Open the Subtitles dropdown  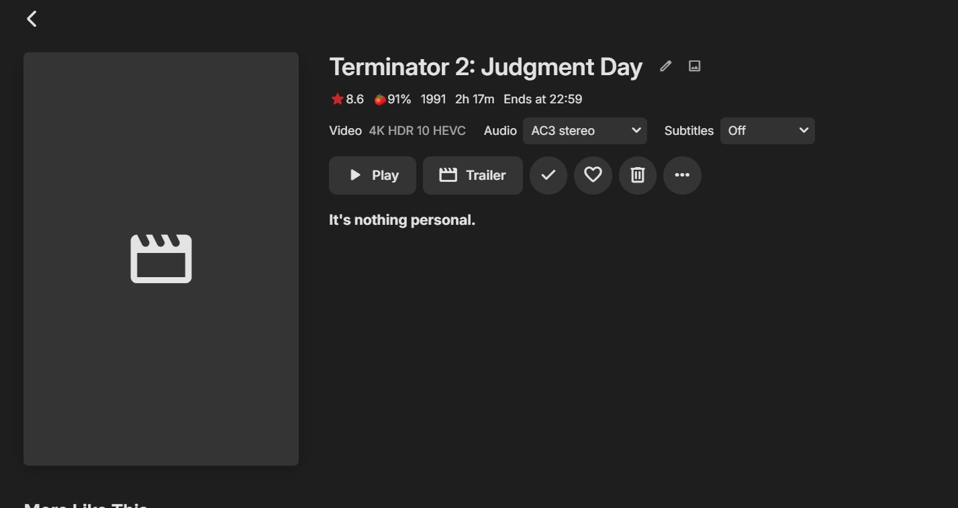[767, 131]
